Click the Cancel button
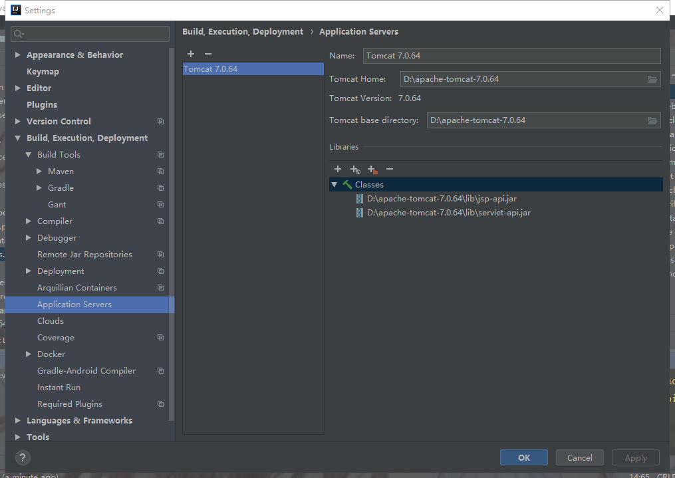675x478 pixels. [x=579, y=457]
